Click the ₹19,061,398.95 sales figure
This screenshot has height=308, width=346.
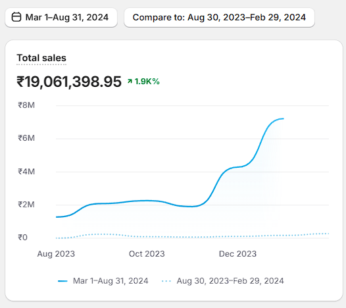click(69, 82)
